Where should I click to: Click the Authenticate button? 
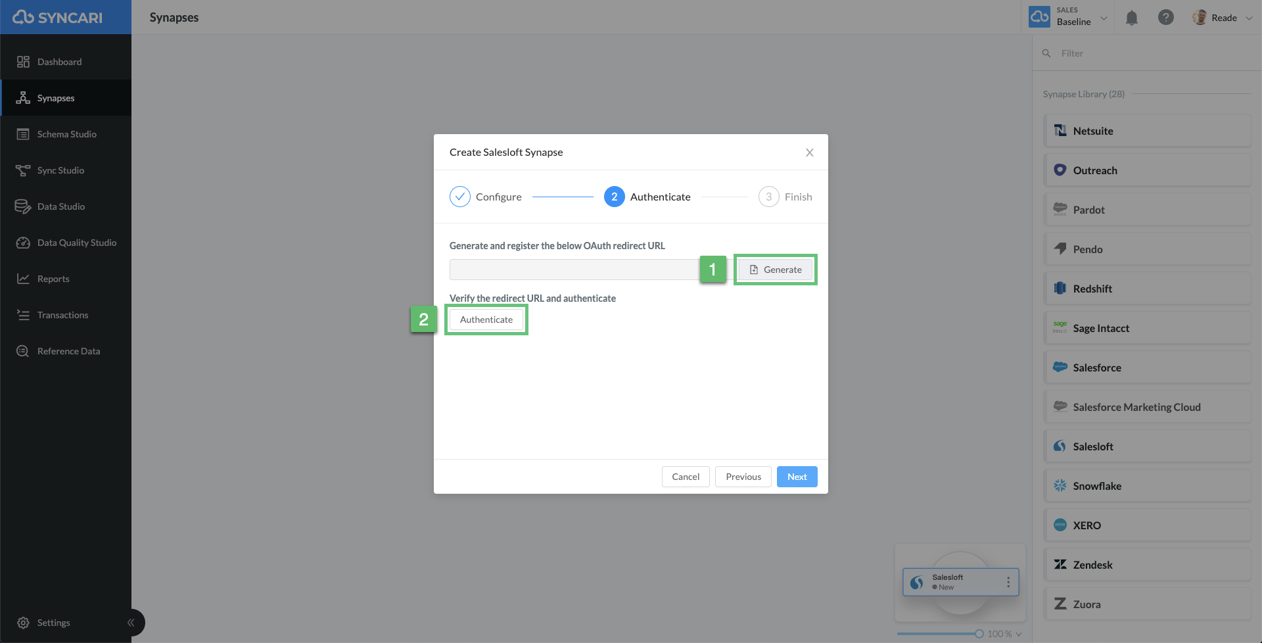click(x=486, y=320)
